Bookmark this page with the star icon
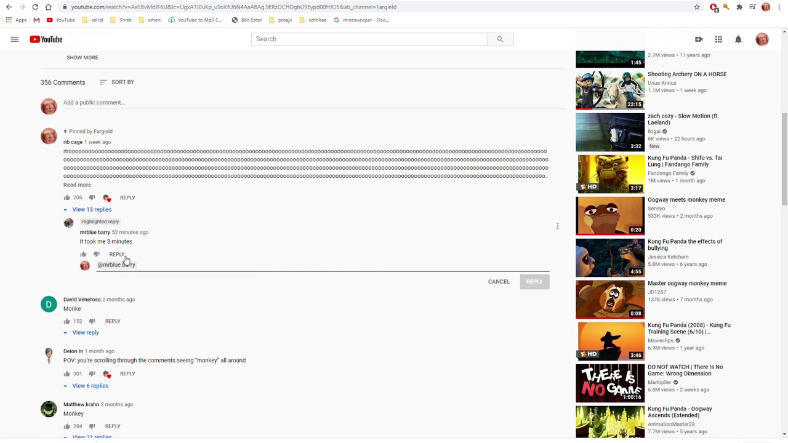The width and height of the screenshot is (788, 443). pyautogui.click(x=697, y=7)
